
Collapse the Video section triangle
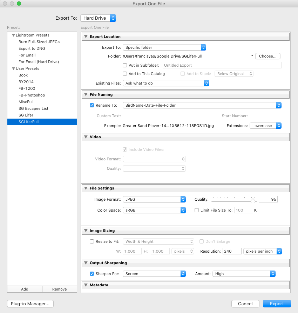point(85,137)
